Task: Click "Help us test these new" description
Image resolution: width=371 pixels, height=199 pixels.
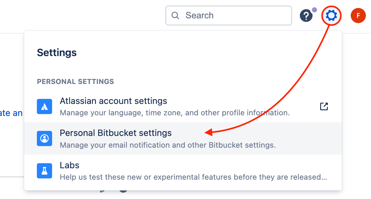Action: [193, 177]
